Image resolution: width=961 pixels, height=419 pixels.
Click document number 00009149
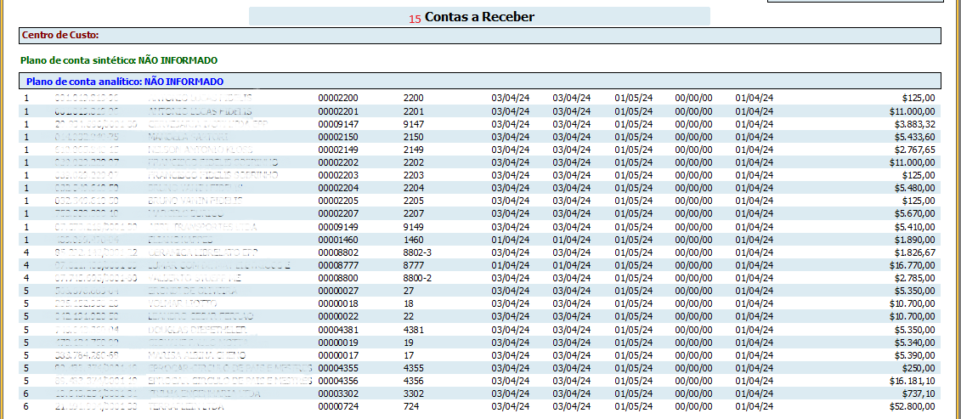tap(337, 226)
